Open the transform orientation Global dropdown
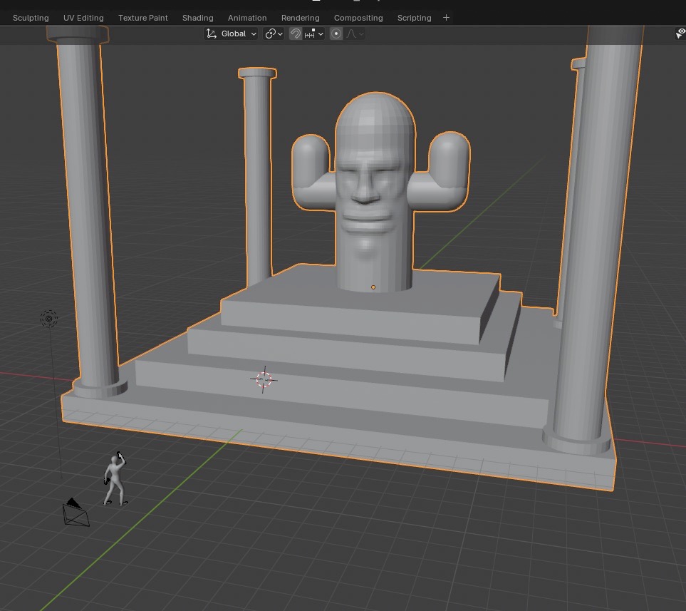Viewport: 686px width, 611px height. click(232, 34)
